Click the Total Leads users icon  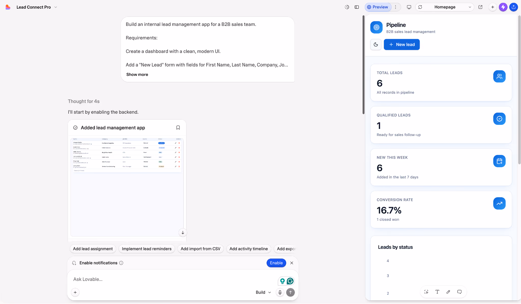tap(499, 76)
